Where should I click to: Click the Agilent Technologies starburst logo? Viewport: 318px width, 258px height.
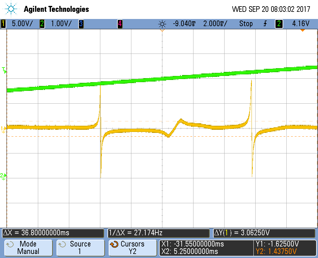(11, 9)
